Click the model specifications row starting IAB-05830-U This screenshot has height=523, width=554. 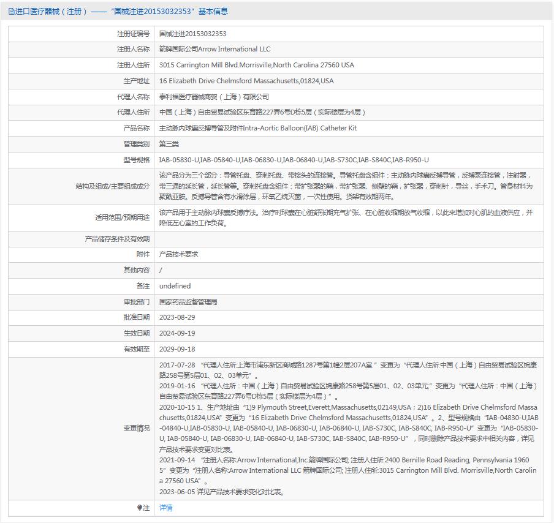pos(294,160)
